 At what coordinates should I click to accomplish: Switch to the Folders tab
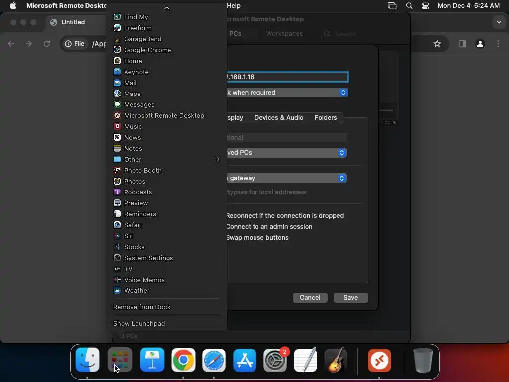[x=326, y=117]
